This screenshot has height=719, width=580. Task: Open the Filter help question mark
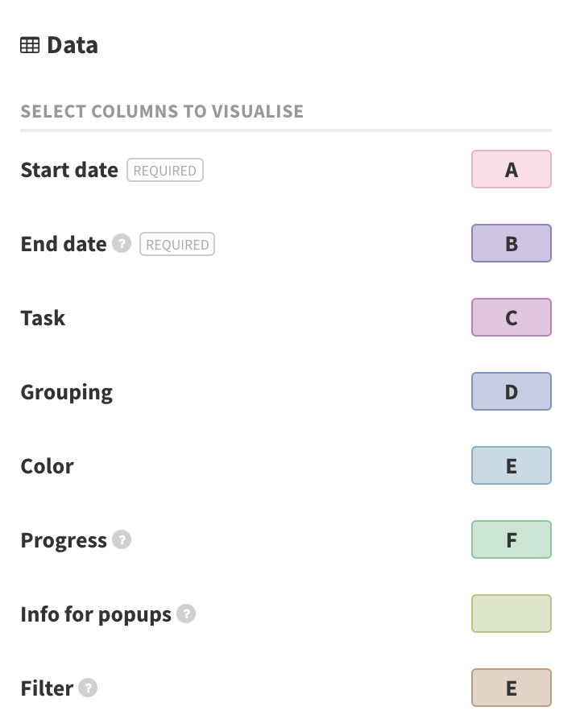point(88,688)
